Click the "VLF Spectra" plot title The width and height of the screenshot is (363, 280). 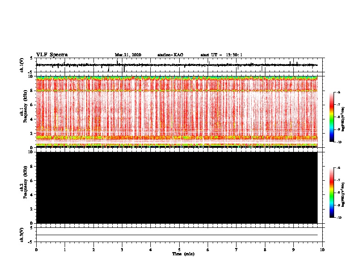point(52,55)
